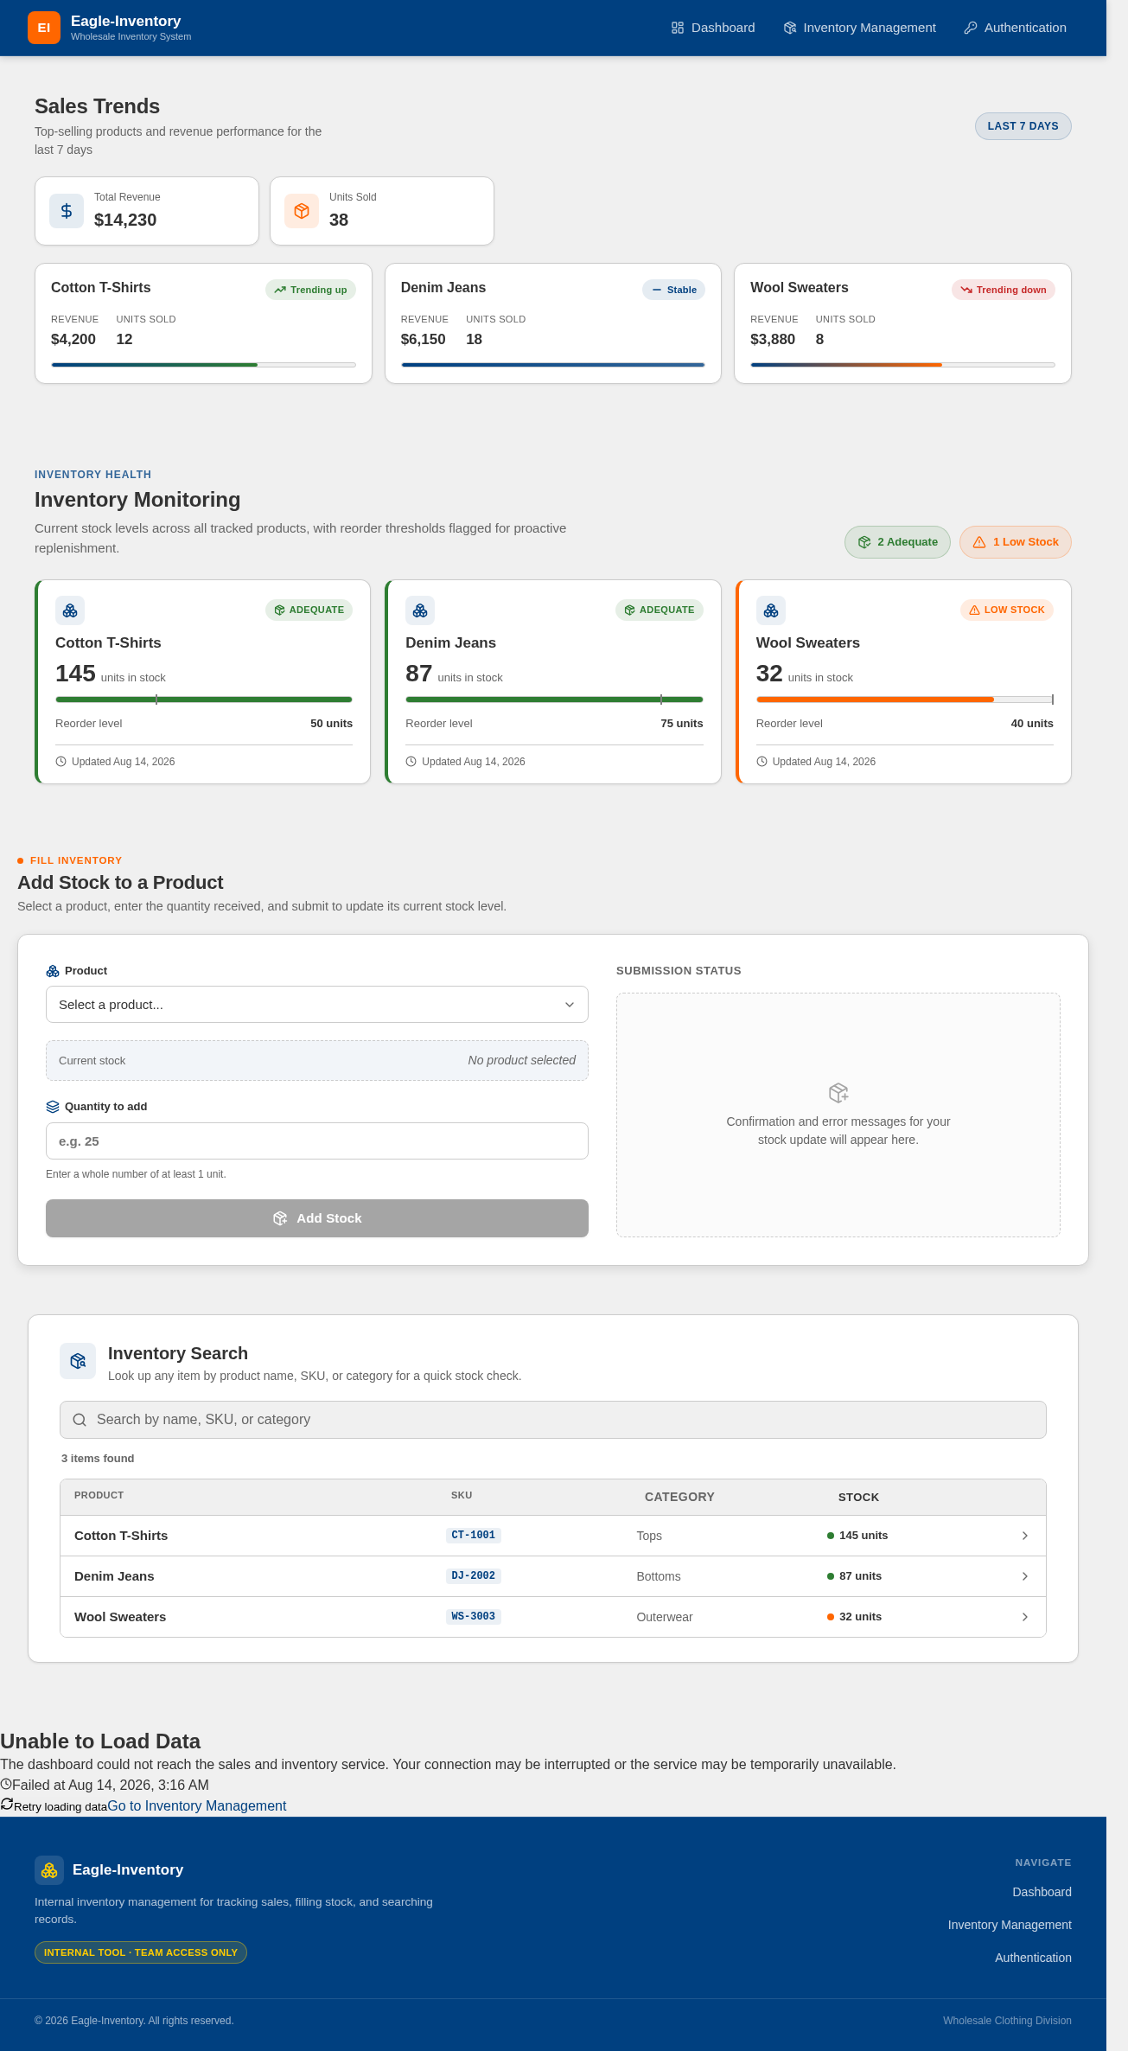The height and width of the screenshot is (2051, 1128).
Task: Click the CATEGORY column header
Action: tap(679, 1497)
